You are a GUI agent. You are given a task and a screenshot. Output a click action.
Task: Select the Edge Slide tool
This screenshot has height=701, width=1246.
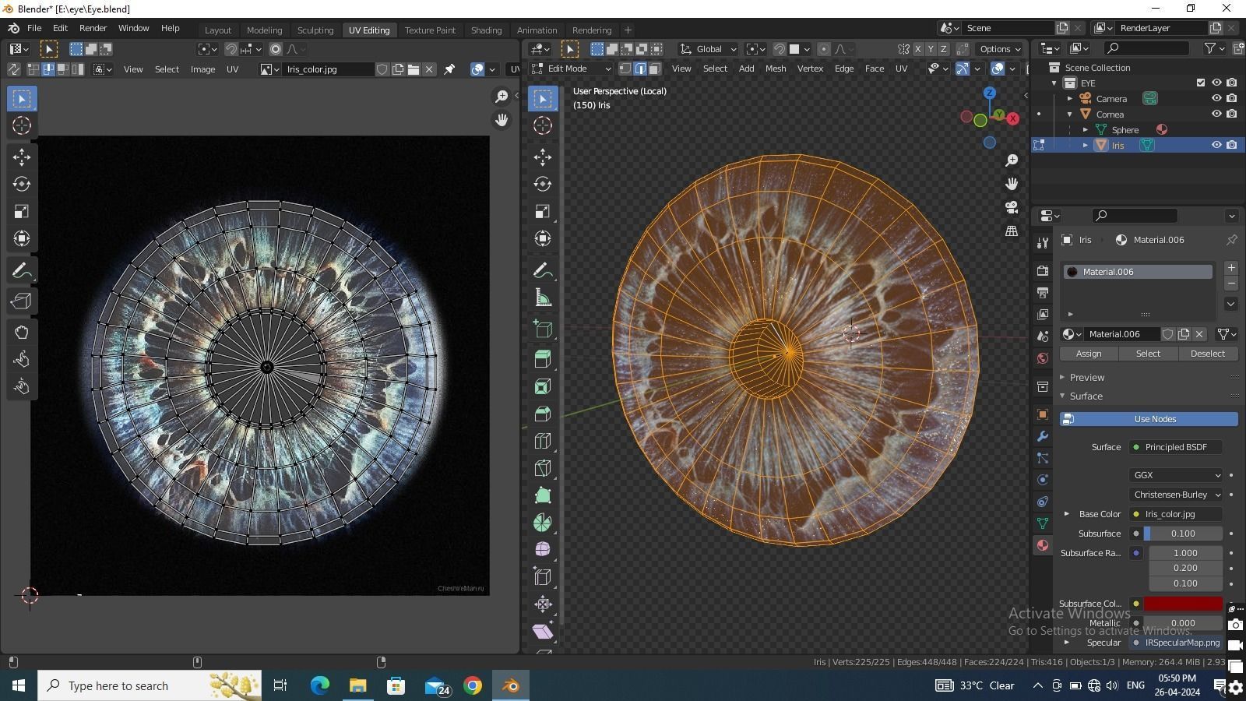(543, 576)
